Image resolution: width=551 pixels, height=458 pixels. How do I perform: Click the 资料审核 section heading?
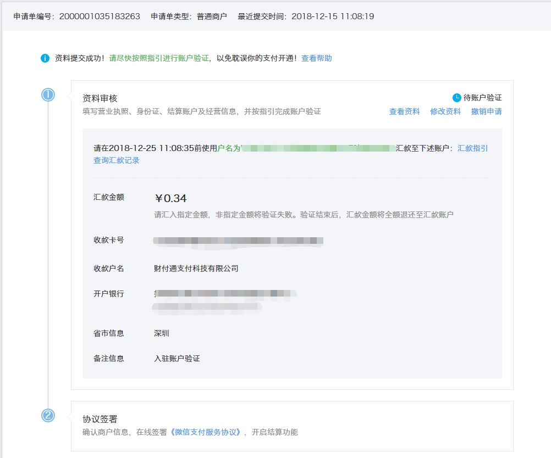tap(100, 98)
